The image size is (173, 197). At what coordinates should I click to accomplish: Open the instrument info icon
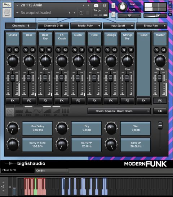pos(105,5)
